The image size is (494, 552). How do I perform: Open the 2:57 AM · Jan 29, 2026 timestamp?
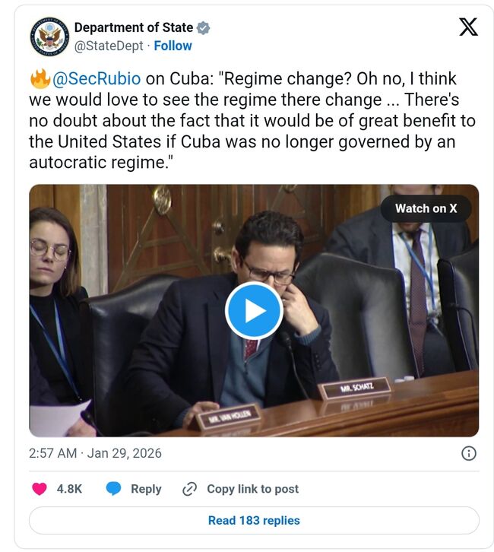(x=95, y=453)
